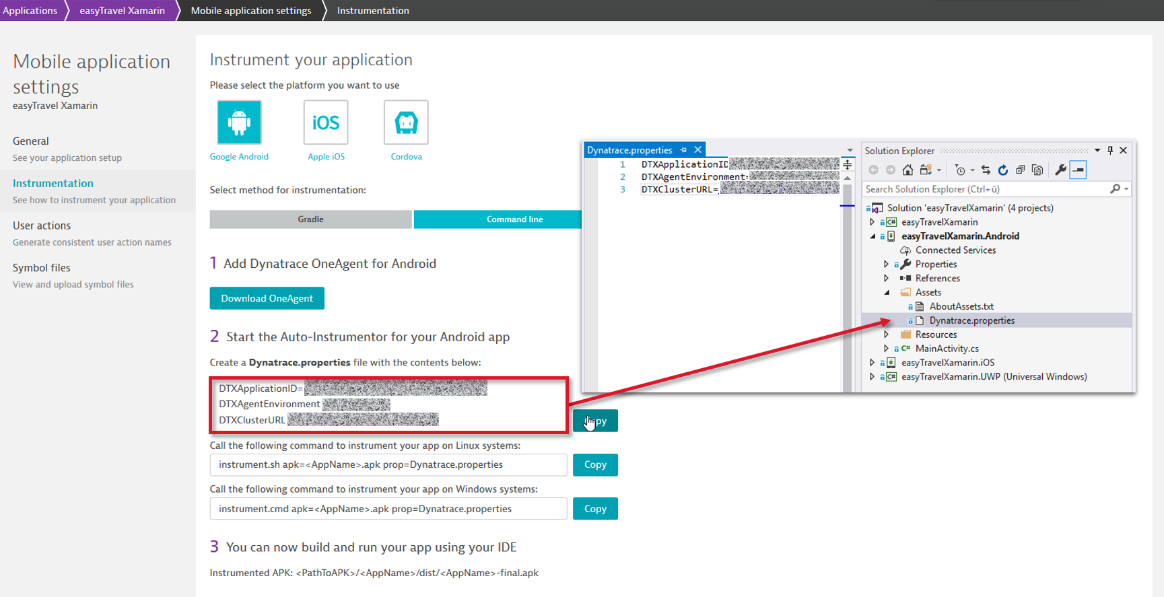Click Refresh icon in Solution Explorer
This screenshot has height=597, width=1164.
point(1003,170)
